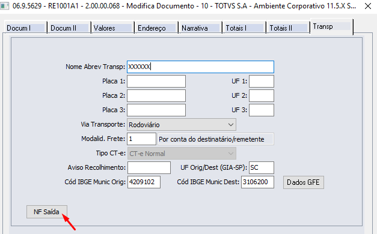
Task: Open the Via Transporte dropdown
Action: pos(182,125)
